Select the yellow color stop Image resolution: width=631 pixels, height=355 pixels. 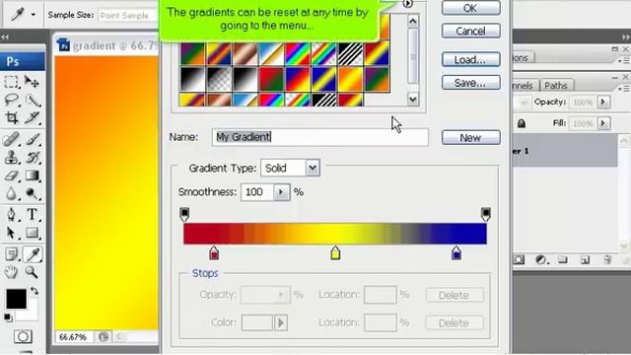click(335, 253)
